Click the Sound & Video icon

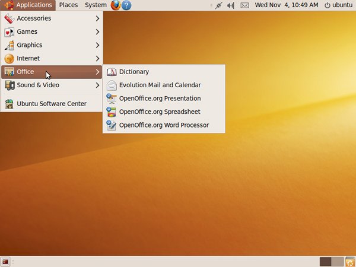[9, 85]
